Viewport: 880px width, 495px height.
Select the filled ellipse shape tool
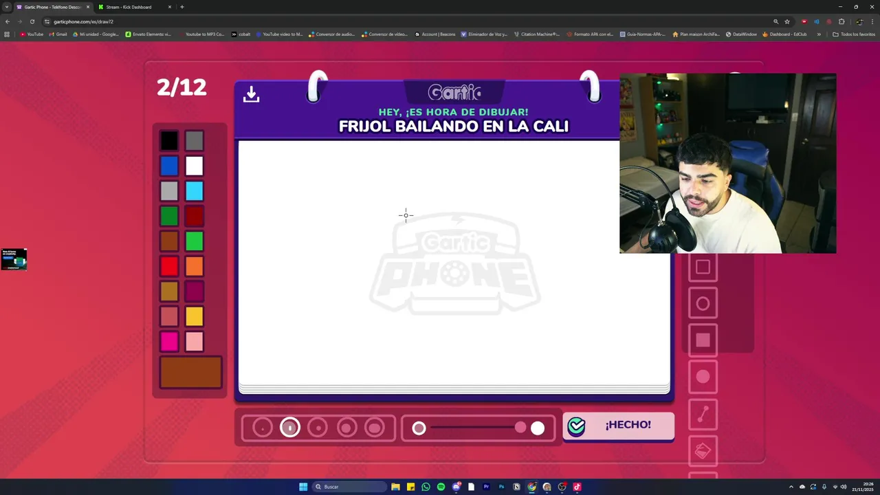tap(703, 377)
